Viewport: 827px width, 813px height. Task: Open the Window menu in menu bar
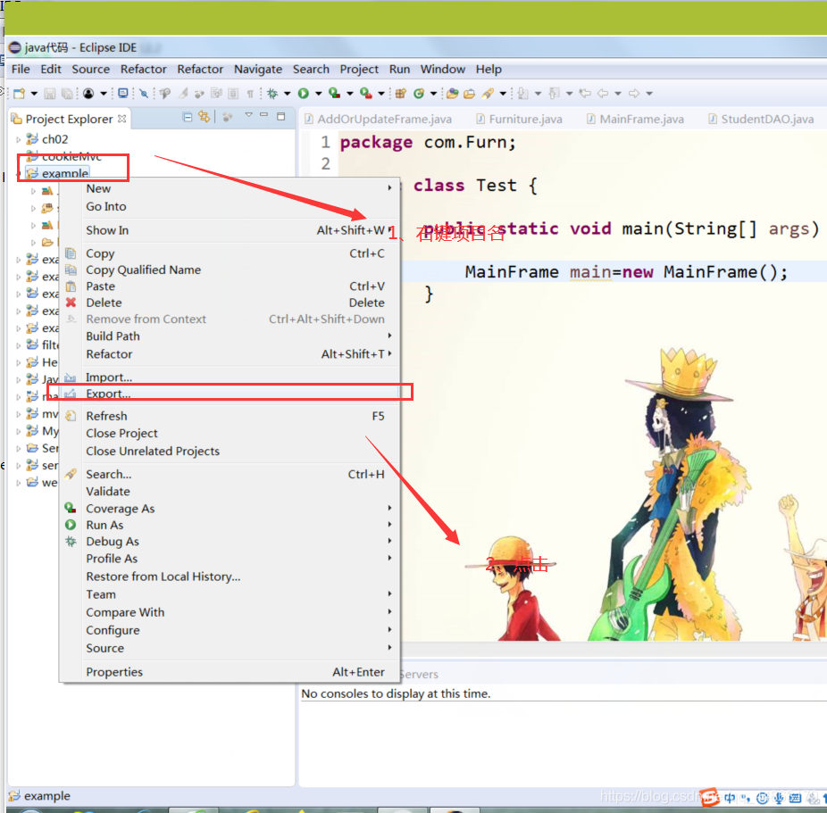click(x=442, y=69)
